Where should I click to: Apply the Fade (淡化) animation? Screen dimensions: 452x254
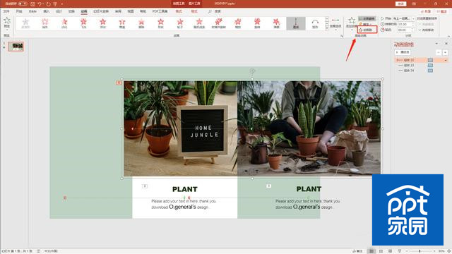click(x=64, y=23)
